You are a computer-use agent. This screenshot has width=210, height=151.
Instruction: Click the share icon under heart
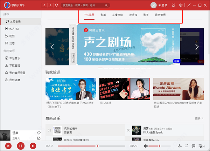pos(39,138)
